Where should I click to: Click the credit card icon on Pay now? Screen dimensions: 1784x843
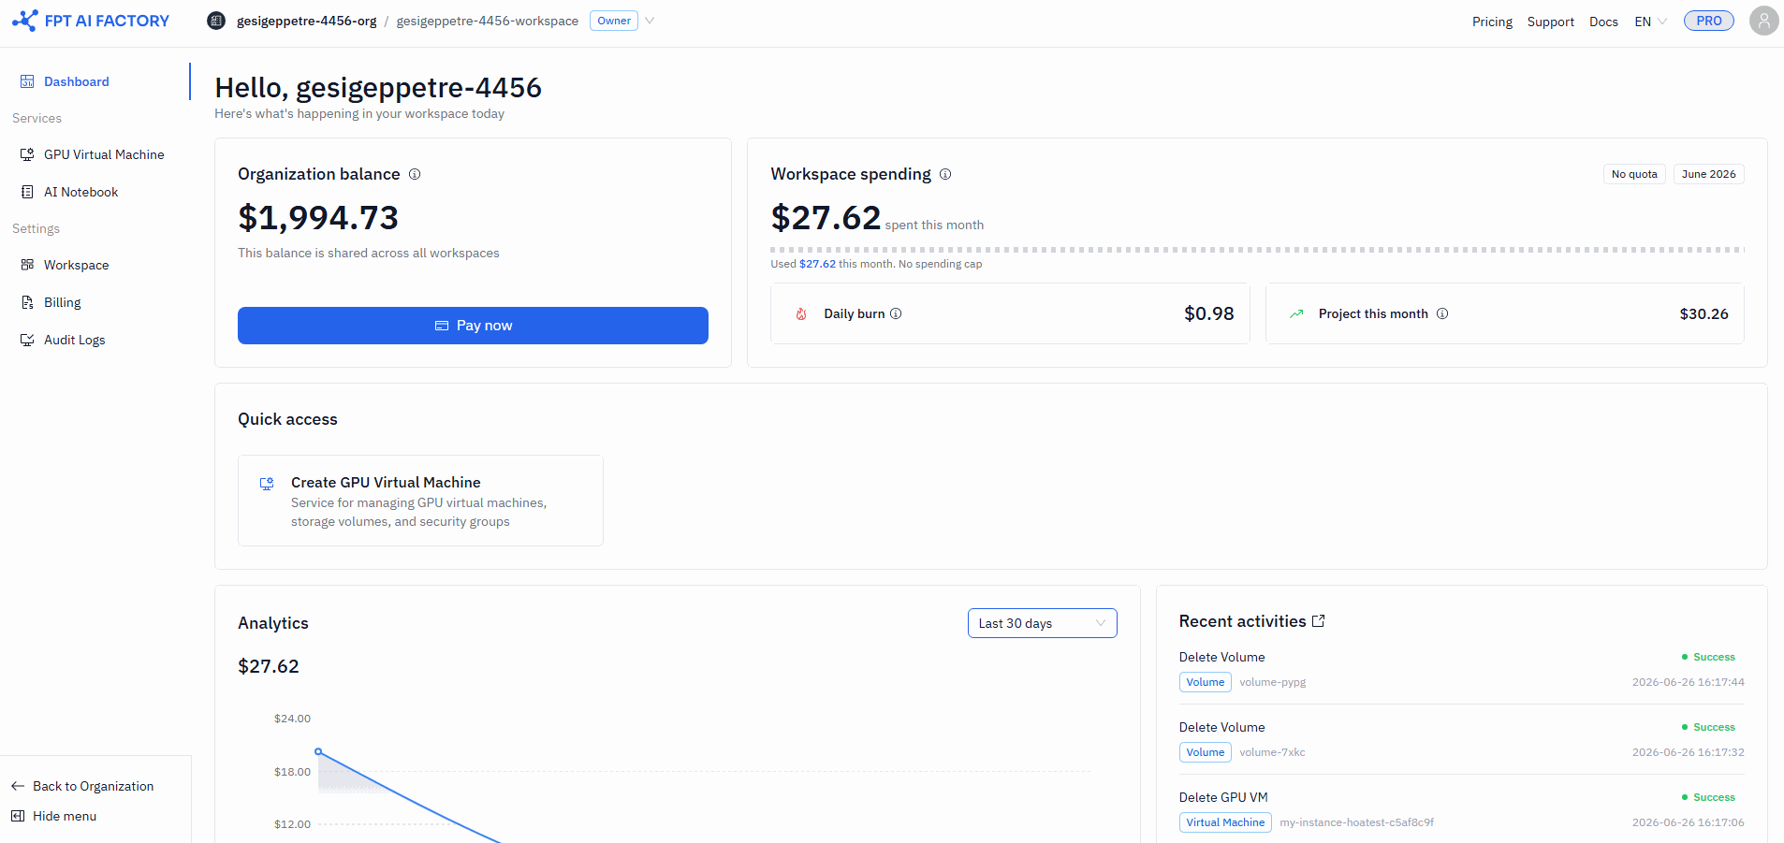coord(442,326)
